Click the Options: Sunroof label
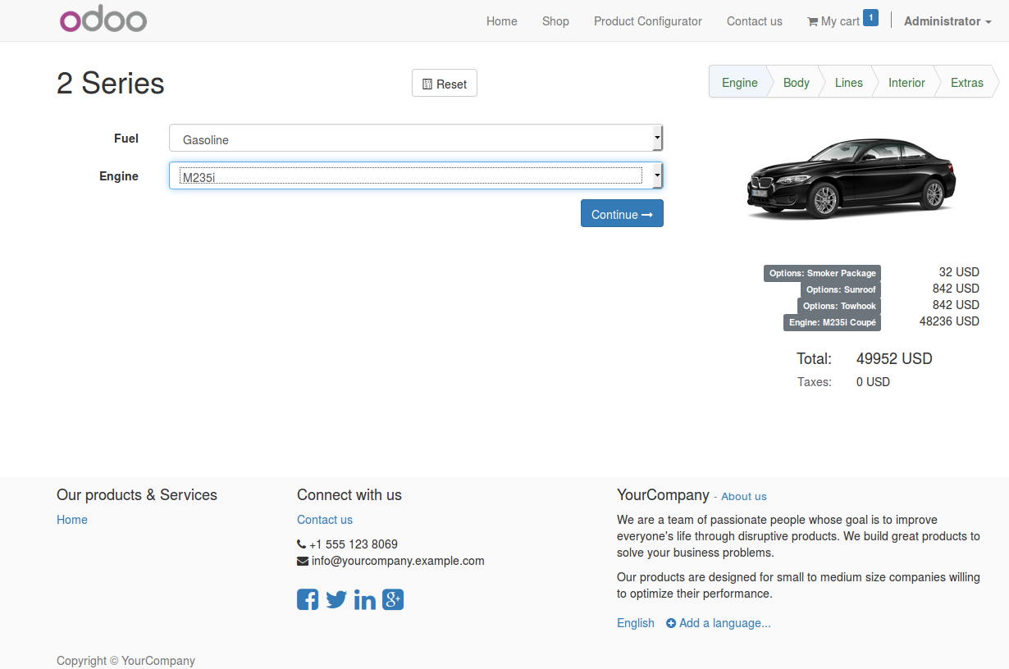 841,289
